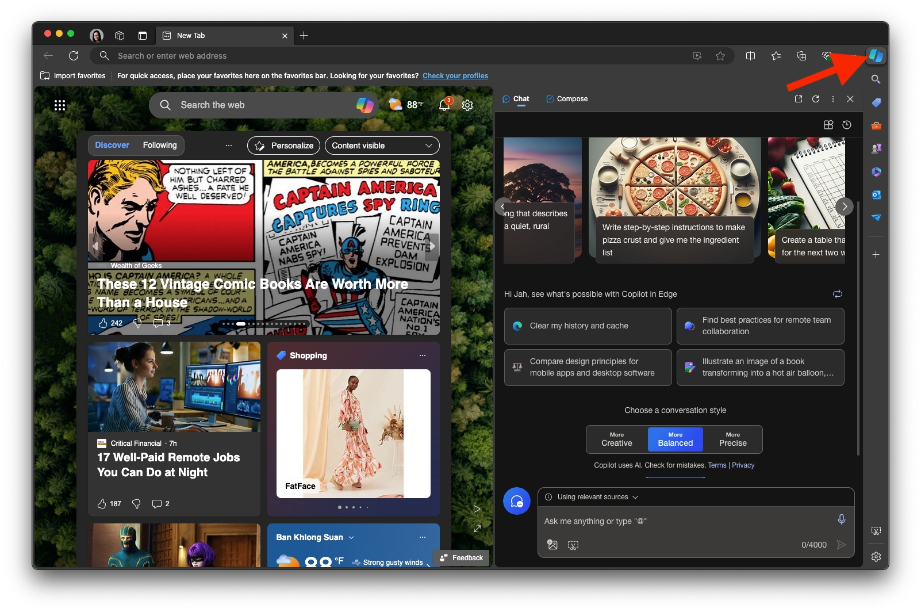Click the notifications bell icon
The image size is (921, 612).
(x=444, y=105)
